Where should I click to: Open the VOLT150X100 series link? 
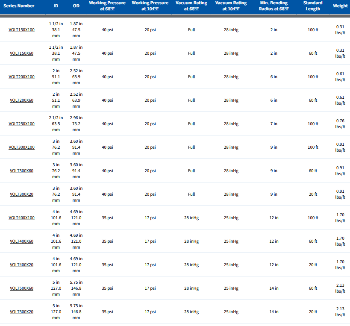21,30
